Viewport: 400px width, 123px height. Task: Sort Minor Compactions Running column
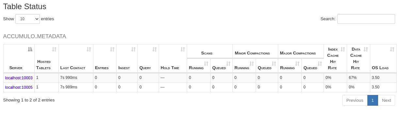(251, 64)
